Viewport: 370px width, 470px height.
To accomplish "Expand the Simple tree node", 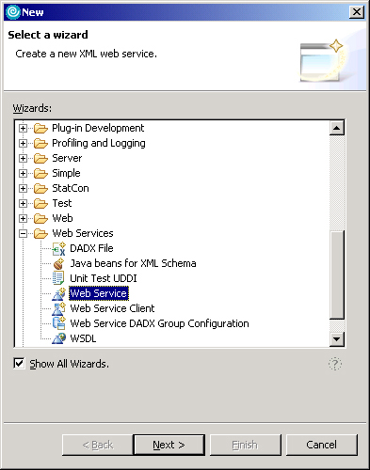I will click(x=23, y=173).
